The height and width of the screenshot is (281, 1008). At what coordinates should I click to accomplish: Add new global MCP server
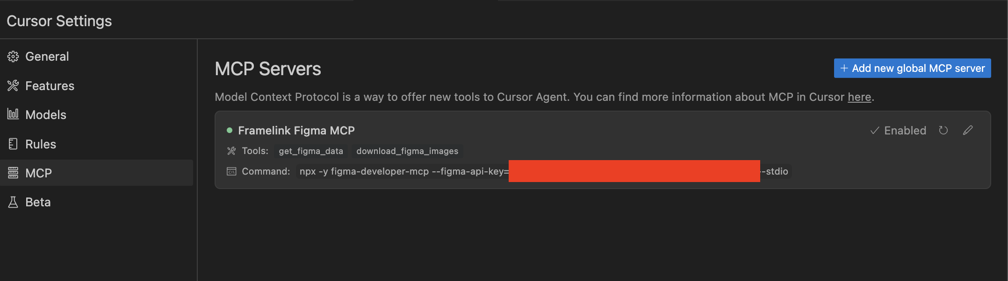coord(912,68)
